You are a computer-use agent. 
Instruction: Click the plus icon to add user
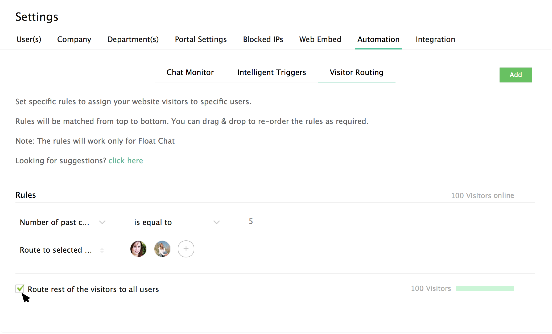point(186,249)
